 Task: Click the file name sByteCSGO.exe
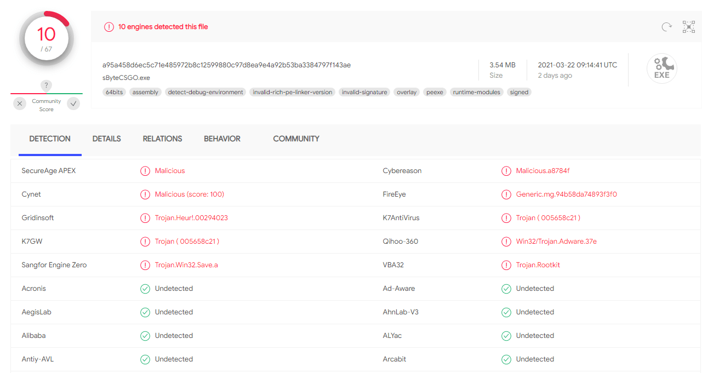coord(126,78)
